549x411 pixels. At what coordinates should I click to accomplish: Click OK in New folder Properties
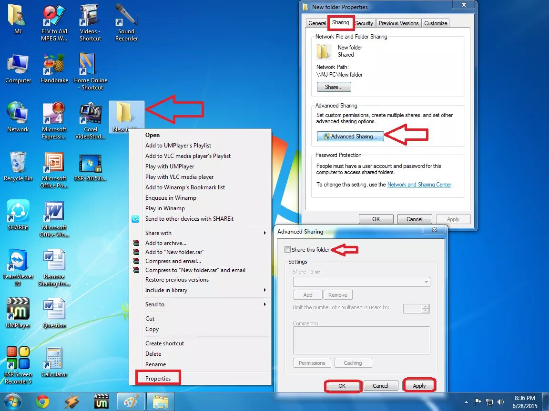[376, 219]
